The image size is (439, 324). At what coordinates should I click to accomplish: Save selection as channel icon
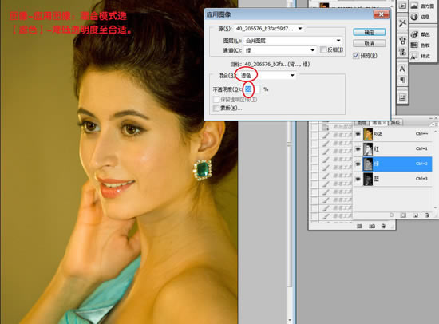tap(403, 215)
